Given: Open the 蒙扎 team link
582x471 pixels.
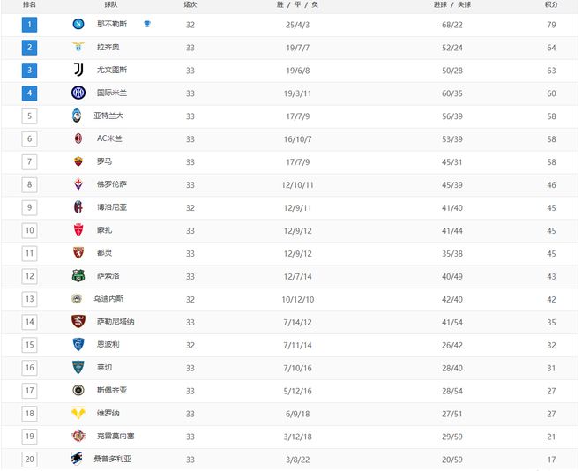Looking at the screenshot, I should (105, 230).
